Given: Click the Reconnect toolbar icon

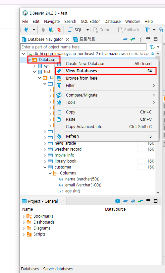Looking at the screenshot, I should click(x=51, y=30).
